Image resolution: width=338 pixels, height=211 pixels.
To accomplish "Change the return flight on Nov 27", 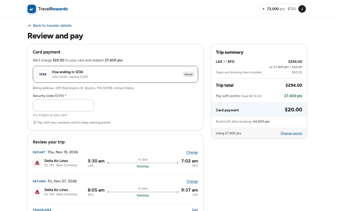I will (x=192, y=181).
